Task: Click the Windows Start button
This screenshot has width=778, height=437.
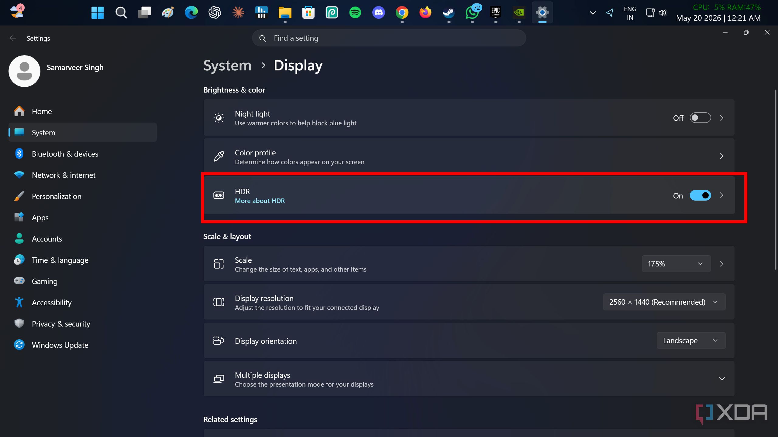Action: coord(98,12)
